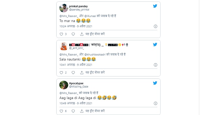The width and height of the screenshot is (201, 115).
Task: Reply to the Apocalypse tweet
Action: click(x=73, y=111)
